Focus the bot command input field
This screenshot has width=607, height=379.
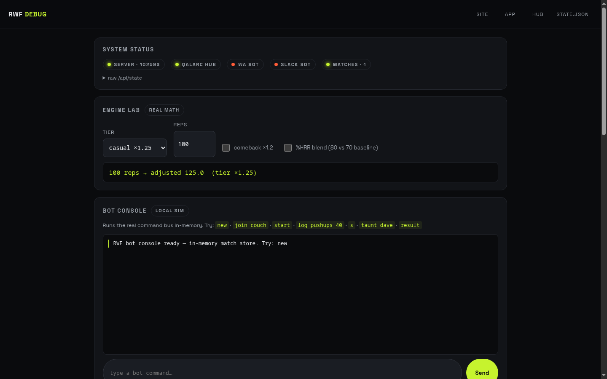tap(282, 373)
